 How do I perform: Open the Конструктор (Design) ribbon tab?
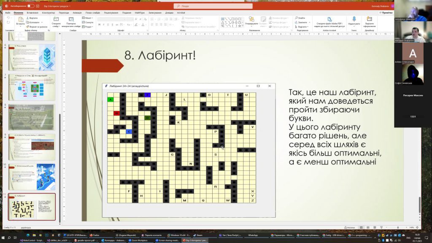click(49, 13)
